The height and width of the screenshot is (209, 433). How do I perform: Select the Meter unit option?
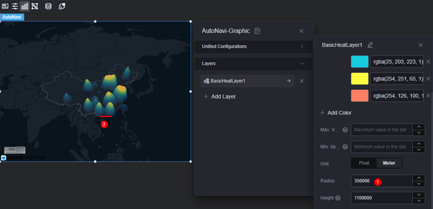tap(389, 163)
